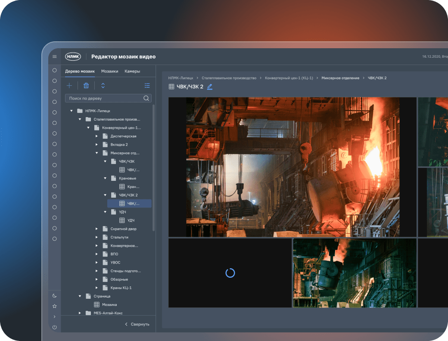Image resolution: width=448 pixels, height=341 pixels.
Task: Open the hamburger menu in the header
Action: 54,56
